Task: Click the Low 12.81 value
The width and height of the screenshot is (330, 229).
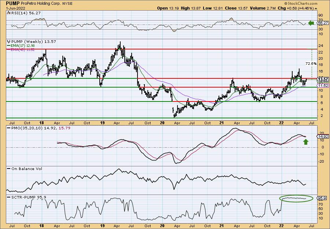Action: point(213,8)
